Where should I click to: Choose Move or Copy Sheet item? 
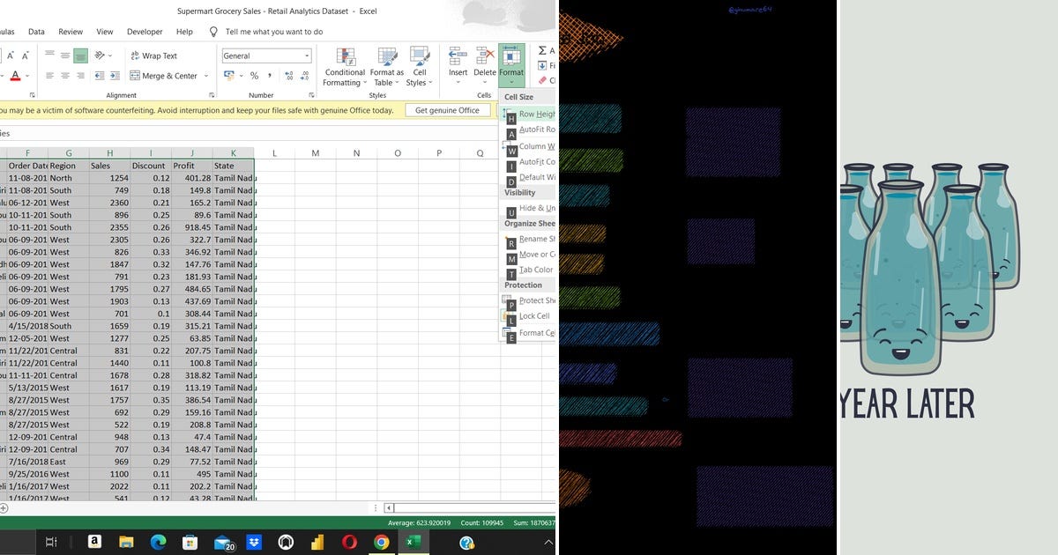pos(528,255)
